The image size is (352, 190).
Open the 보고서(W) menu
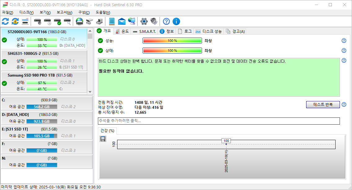click(64, 13)
